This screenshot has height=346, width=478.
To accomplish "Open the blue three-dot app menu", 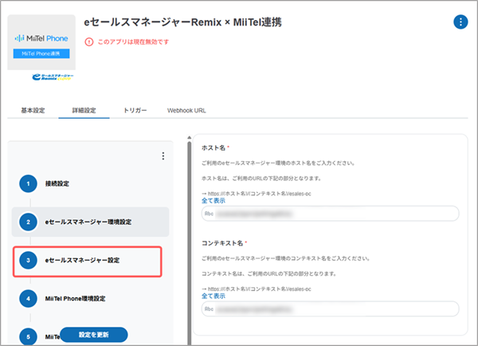I will (460, 22).
